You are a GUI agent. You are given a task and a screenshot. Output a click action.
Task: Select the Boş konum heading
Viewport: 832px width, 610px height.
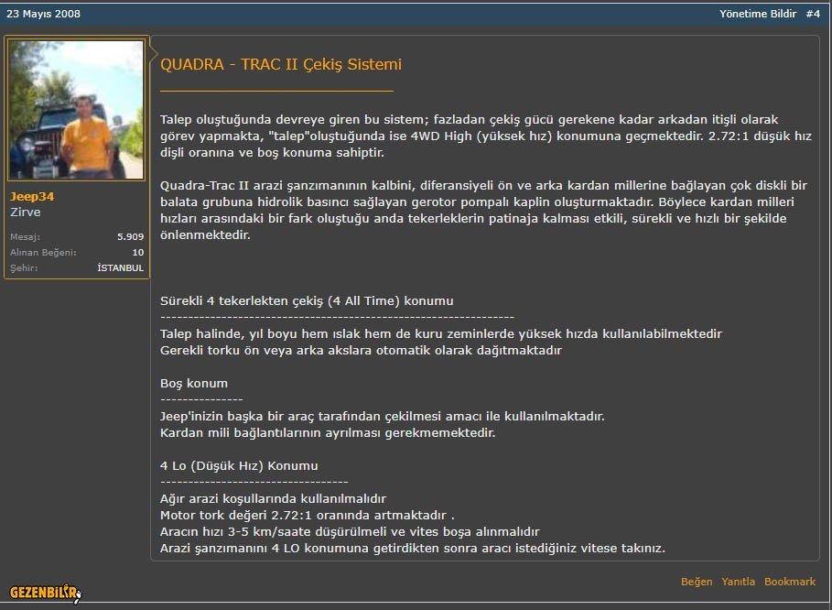[194, 383]
